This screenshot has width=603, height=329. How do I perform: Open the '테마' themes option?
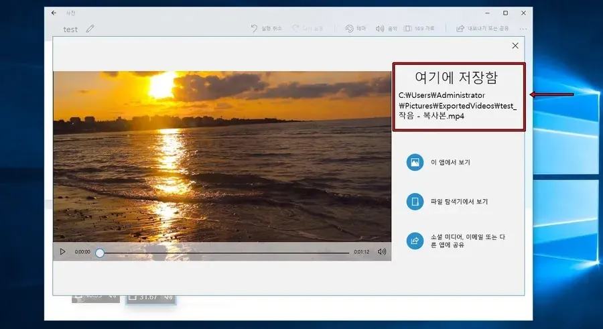pyautogui.click(x=356, y=28)
